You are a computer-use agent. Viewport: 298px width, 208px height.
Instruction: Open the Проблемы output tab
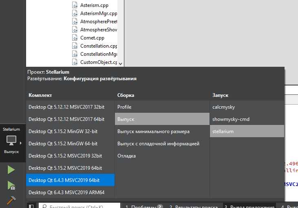144,206
